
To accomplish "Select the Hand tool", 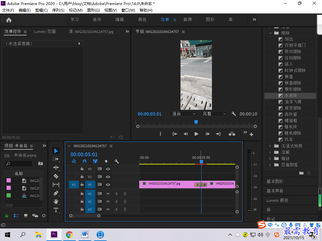I will point(56,201).
